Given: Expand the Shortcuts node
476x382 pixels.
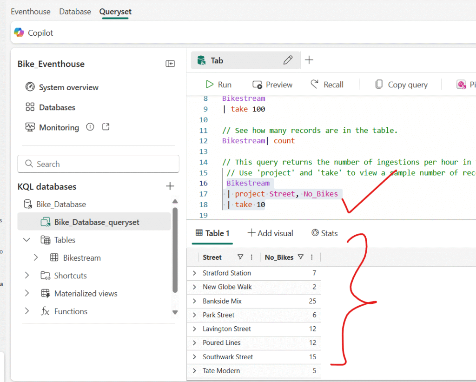Looking at the screenshot, I should coord(26,276).
